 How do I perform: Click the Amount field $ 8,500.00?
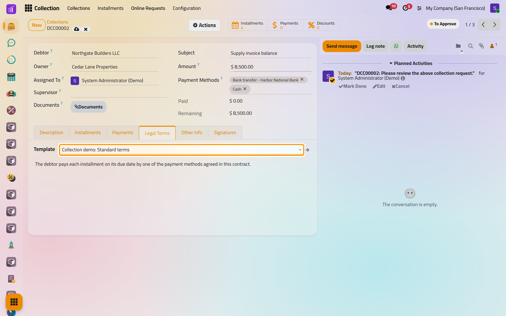click(270, 67)
